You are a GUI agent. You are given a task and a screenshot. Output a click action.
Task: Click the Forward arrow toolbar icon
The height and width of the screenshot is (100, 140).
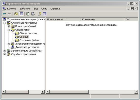pos(9,14)
